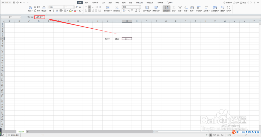Click the zoom slider handle in the status bar
Image resolution: width=261 pixels, height=137 pixels.
click(x=246, y=135)
